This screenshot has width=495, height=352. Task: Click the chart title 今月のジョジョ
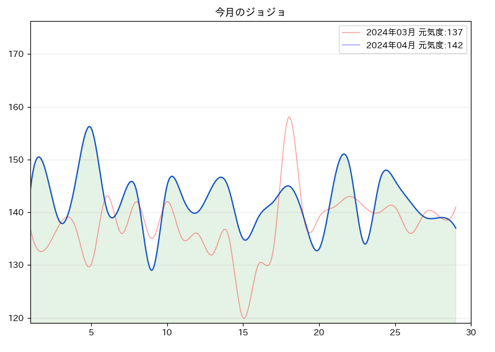[250, 12]
